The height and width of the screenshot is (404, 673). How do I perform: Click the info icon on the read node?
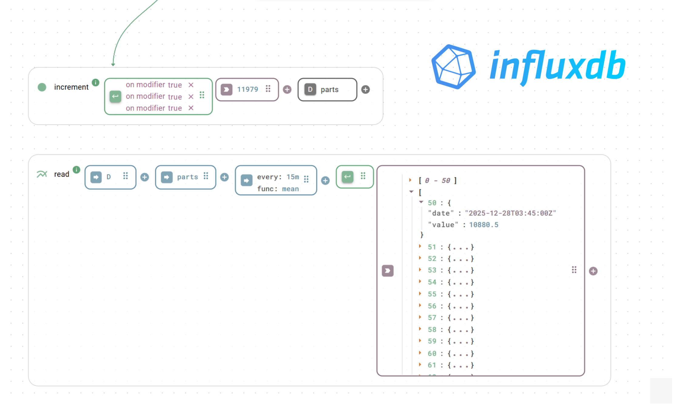coord(76,169)
